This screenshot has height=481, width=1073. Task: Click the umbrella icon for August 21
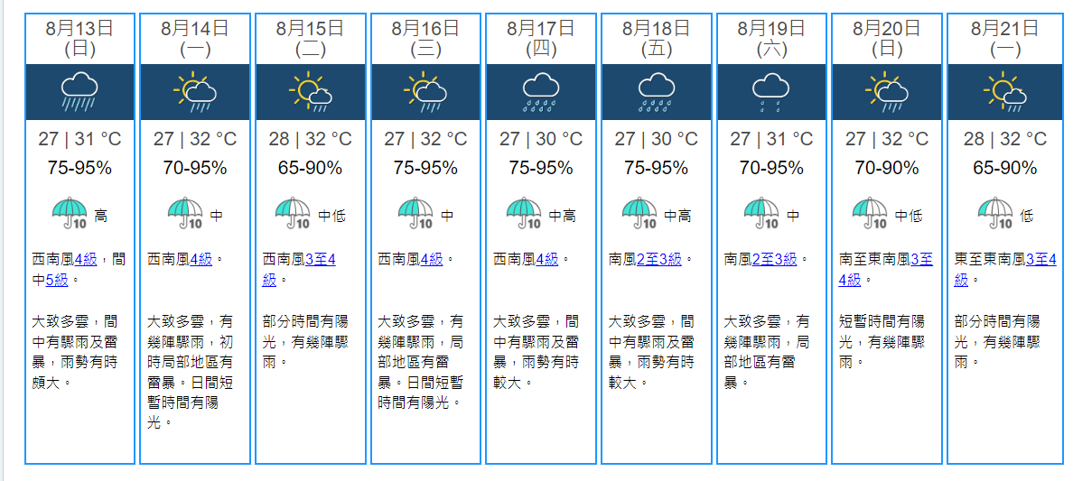995,215
